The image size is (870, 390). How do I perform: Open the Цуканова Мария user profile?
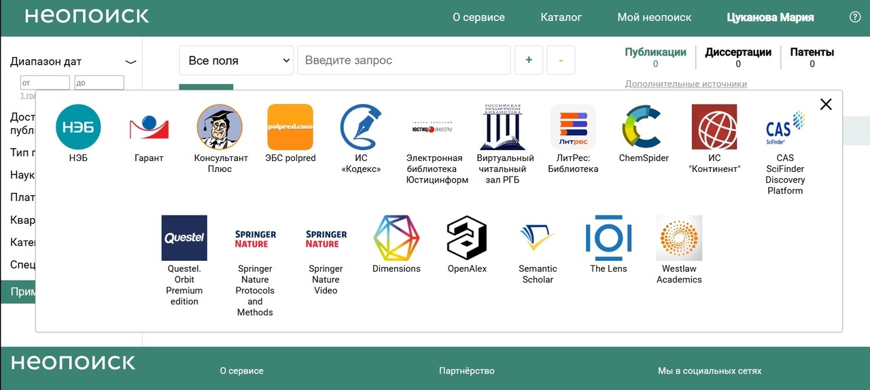[x=770, y=17]
